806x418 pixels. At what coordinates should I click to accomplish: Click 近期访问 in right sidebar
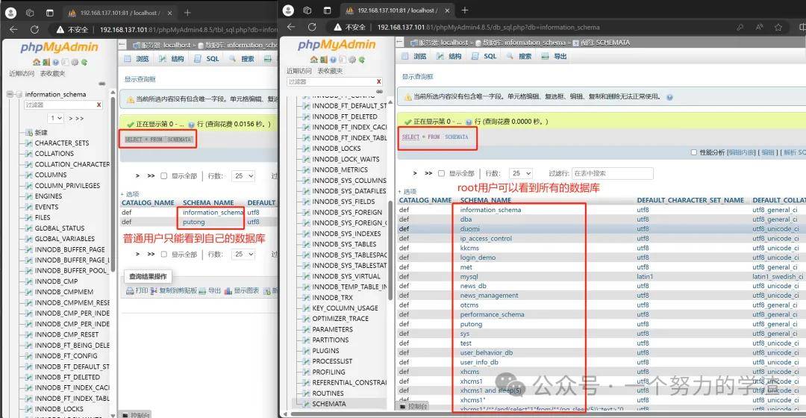[299, 71]
